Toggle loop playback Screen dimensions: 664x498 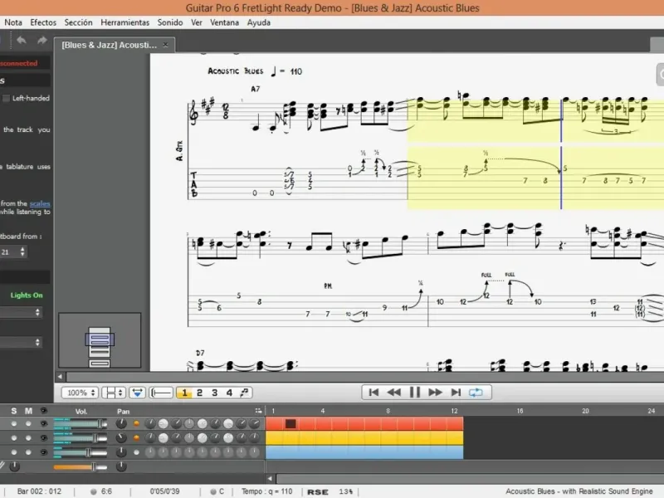coord(476,392)
